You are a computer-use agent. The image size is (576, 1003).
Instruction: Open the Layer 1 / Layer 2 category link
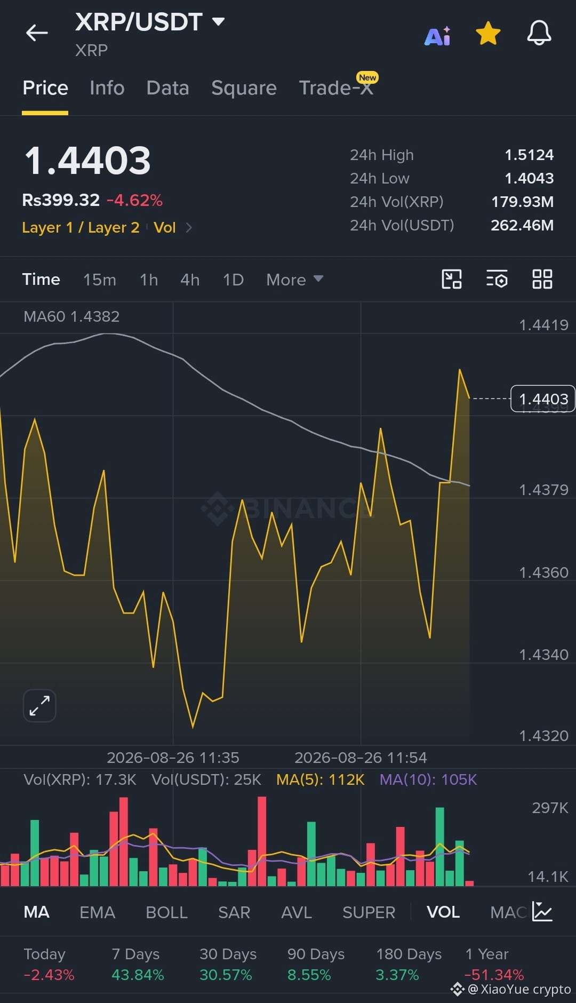(81, 228)
